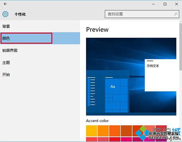Click the vertical scrollbar thumb

tap(180, 47)
